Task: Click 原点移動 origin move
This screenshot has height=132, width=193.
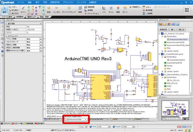Action: [x=148, y=10]
